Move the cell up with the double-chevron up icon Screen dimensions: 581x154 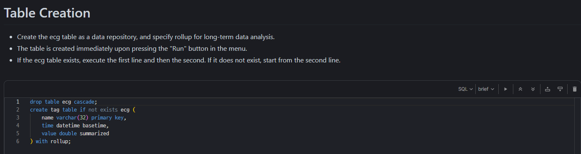pos(520,89)
